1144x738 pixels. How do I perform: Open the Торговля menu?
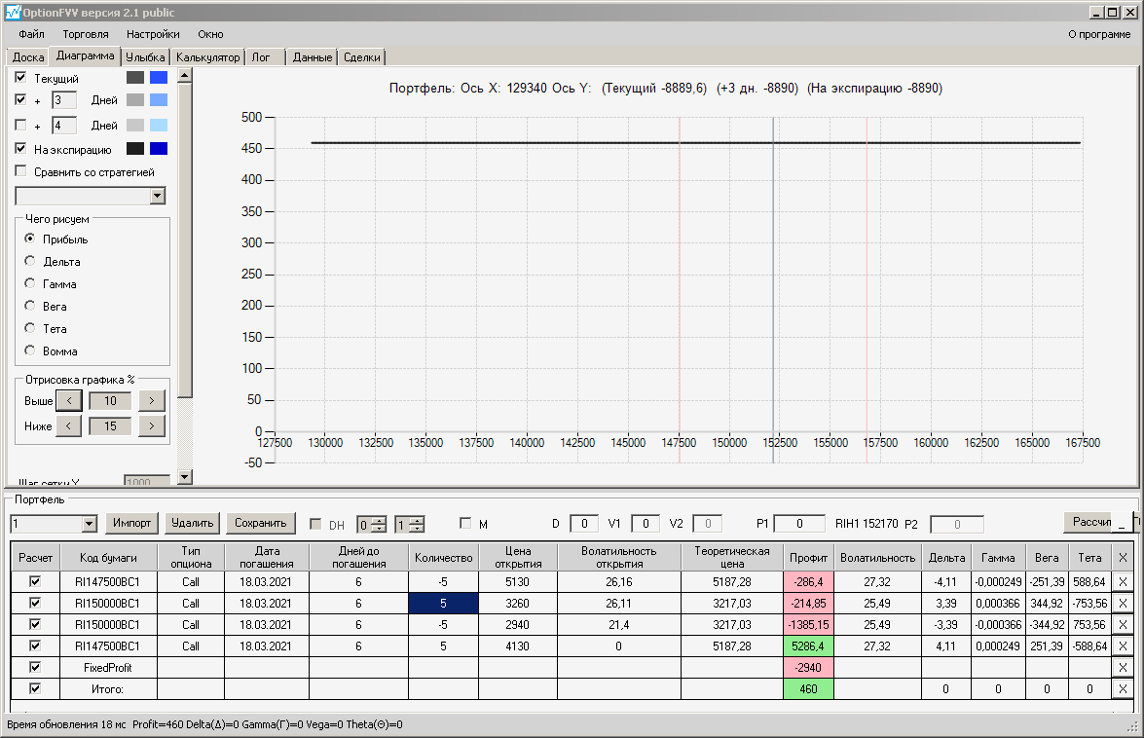point(86,34)
